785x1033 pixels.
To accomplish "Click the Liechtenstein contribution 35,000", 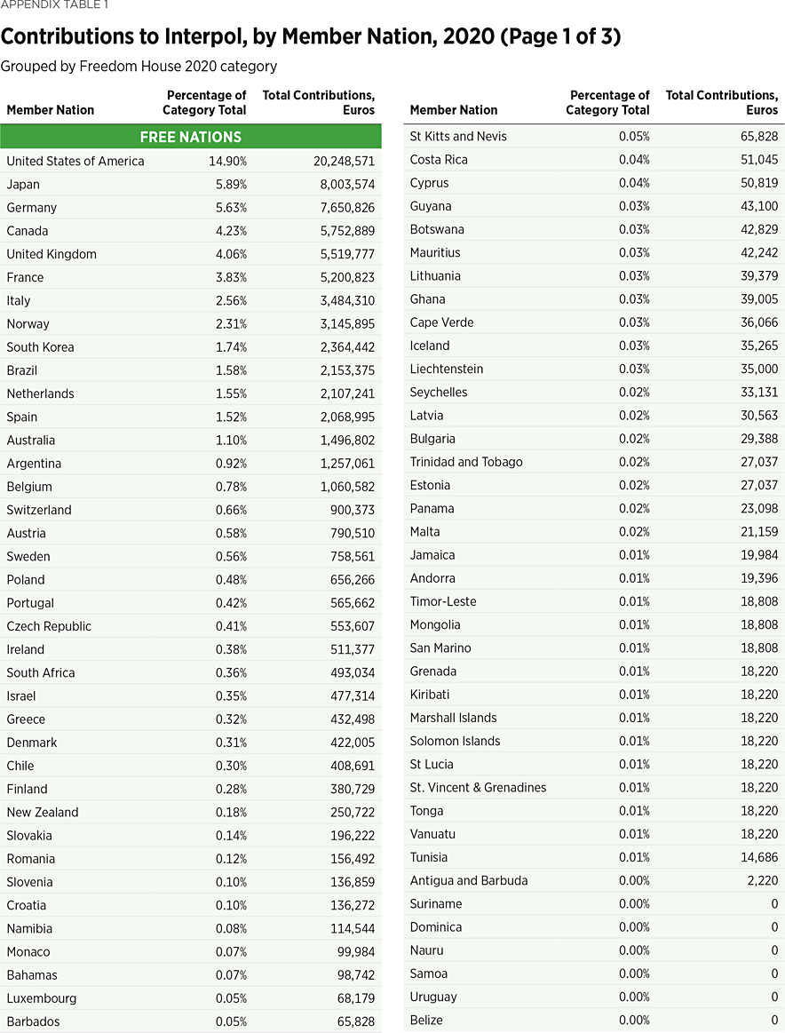I will pyautogui.click(x=757, y=369).
